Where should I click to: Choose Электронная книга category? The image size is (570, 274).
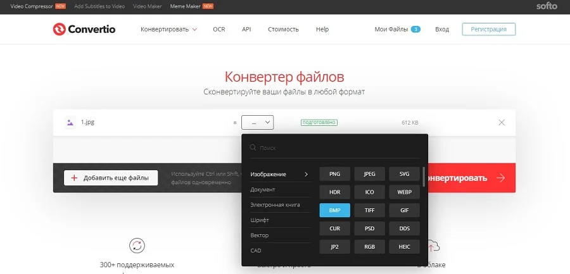[281, 205]
